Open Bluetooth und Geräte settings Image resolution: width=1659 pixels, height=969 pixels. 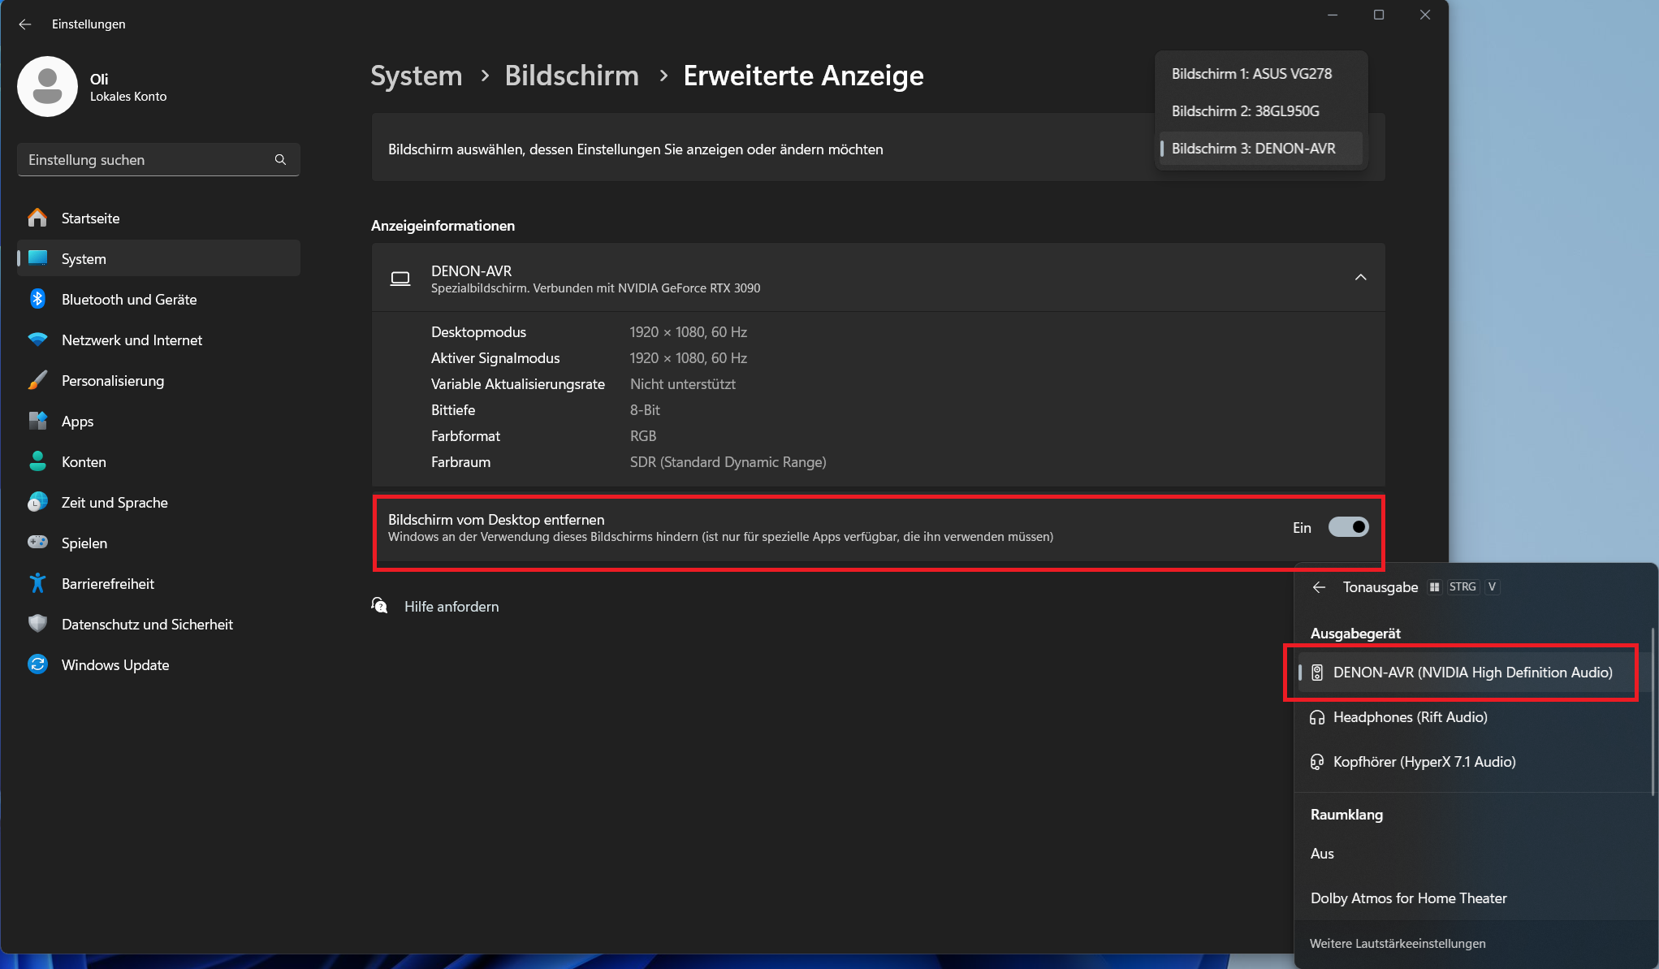click(x=129, y=300)
